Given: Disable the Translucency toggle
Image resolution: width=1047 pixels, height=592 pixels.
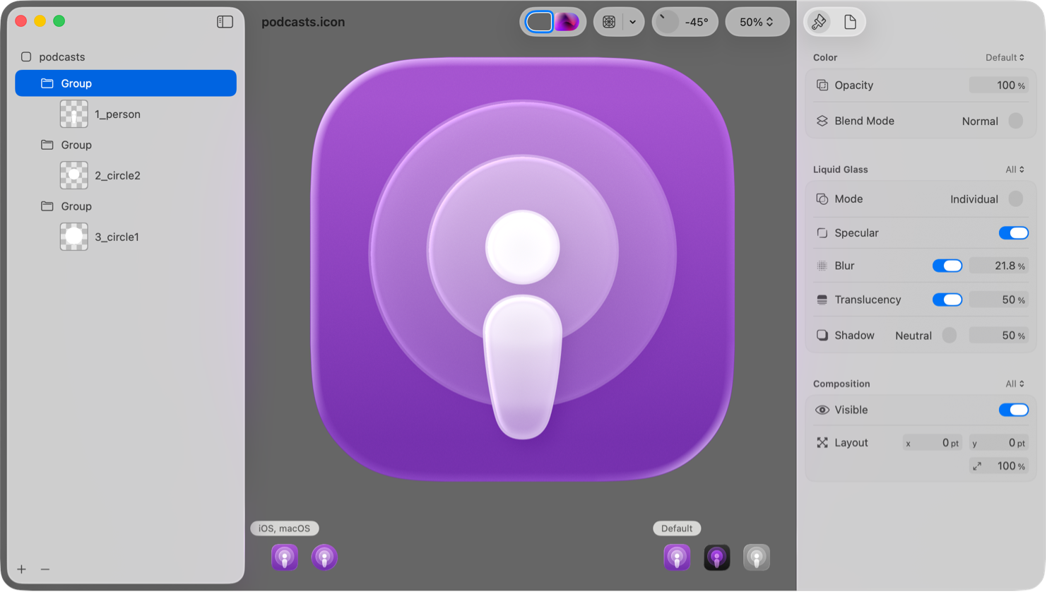Looking at the screenshot, I should [947, 300].
